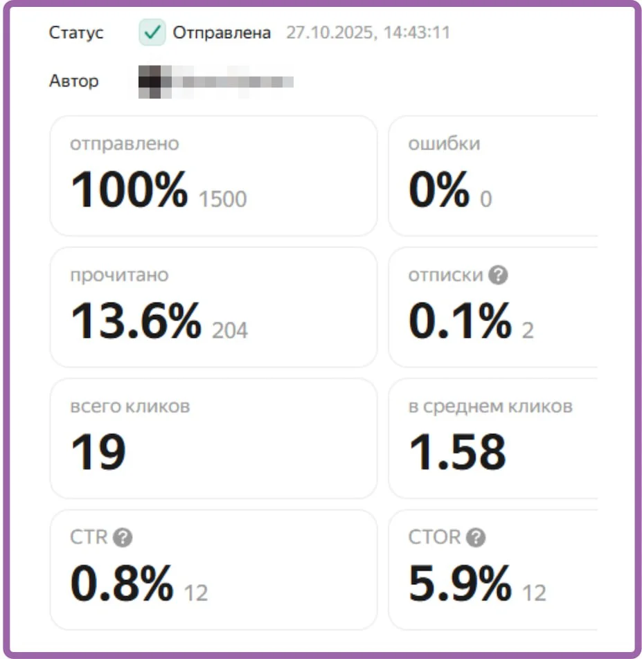Click the Автор label

(x=73, y=81)
